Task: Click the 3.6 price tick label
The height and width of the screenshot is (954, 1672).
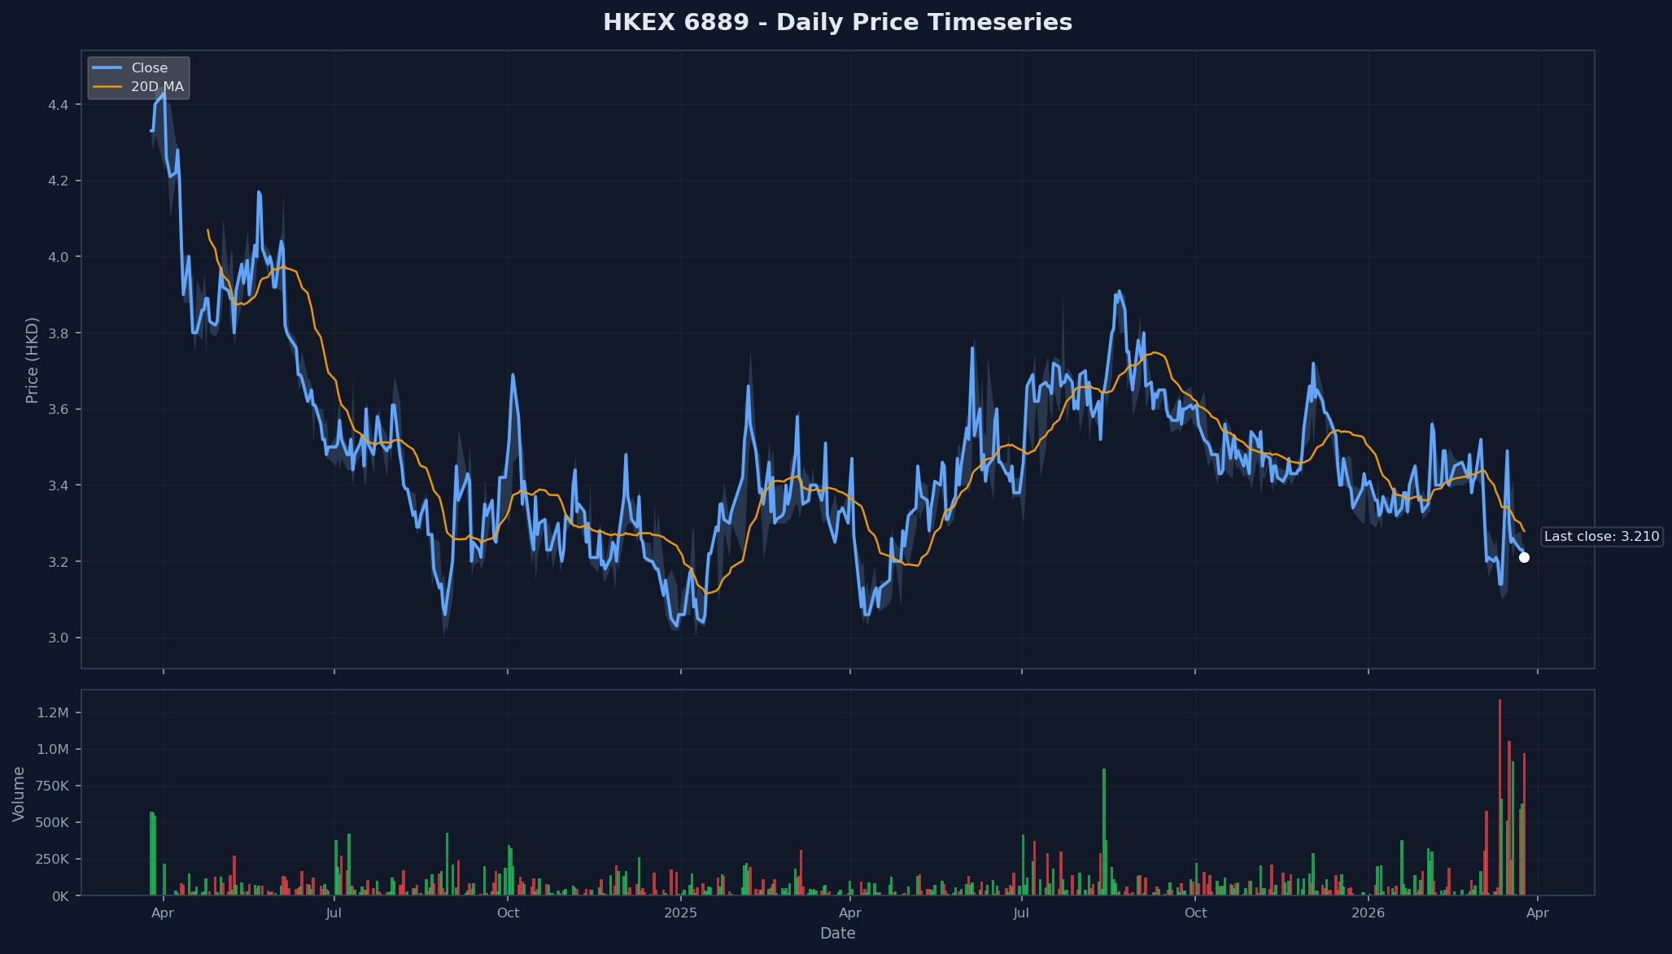Action: (58, 409)
